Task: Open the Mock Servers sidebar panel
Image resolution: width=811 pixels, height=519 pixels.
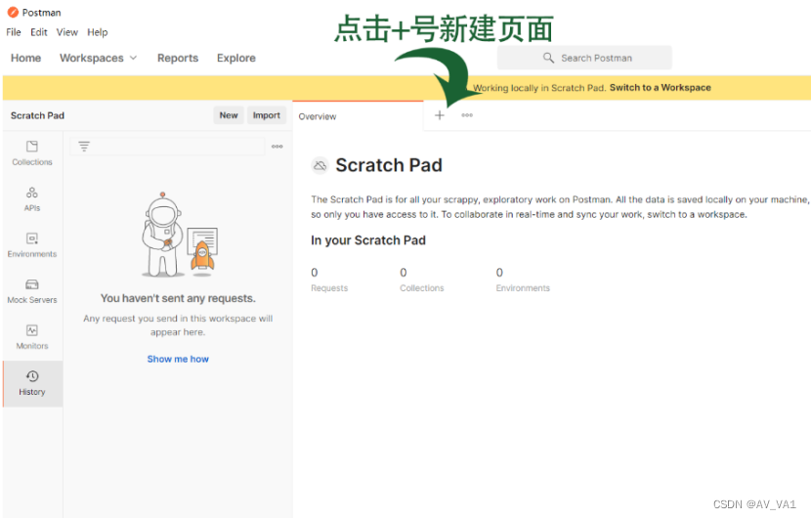Action: (32, 291)
